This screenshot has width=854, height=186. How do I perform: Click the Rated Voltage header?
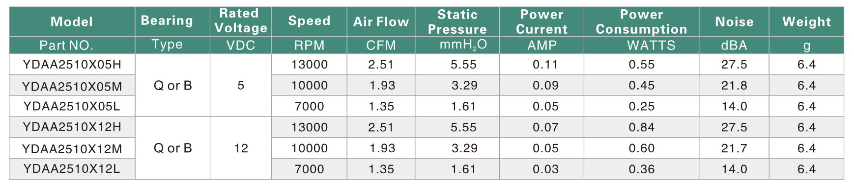click(x=241, y=22)
